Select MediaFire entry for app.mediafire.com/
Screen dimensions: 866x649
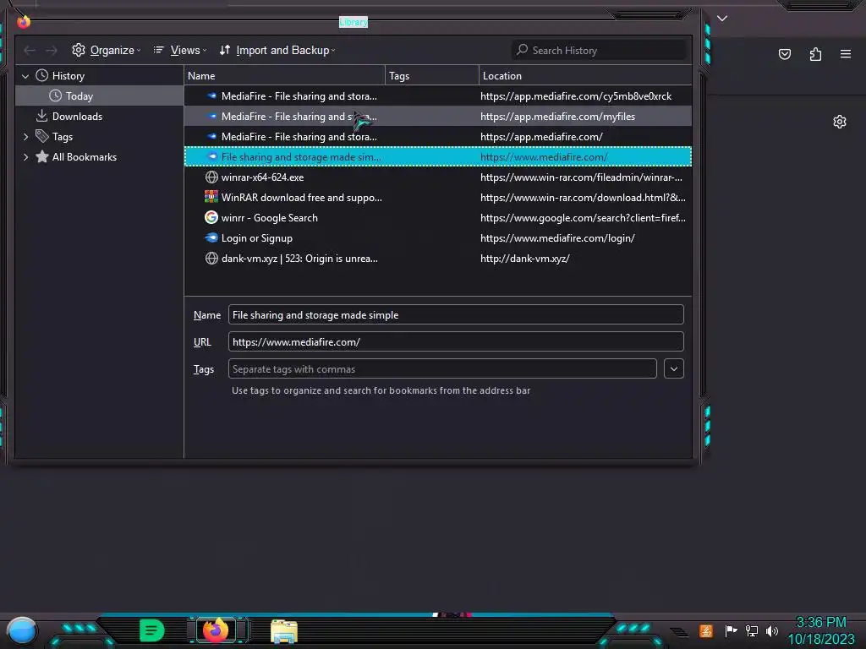pos(438,137)
